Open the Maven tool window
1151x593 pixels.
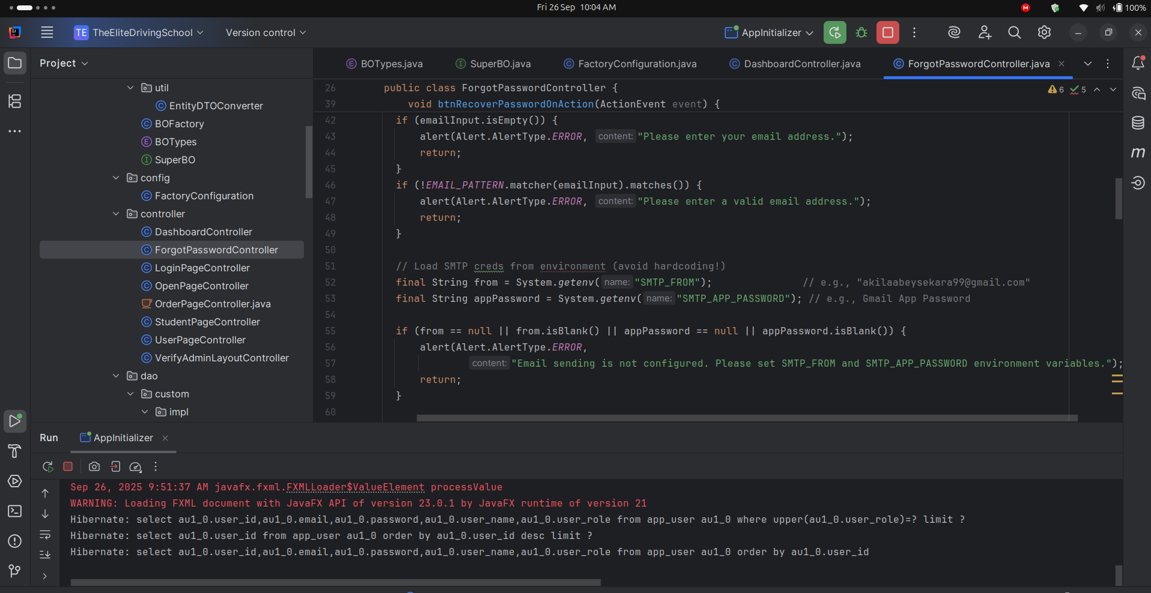1138,153
